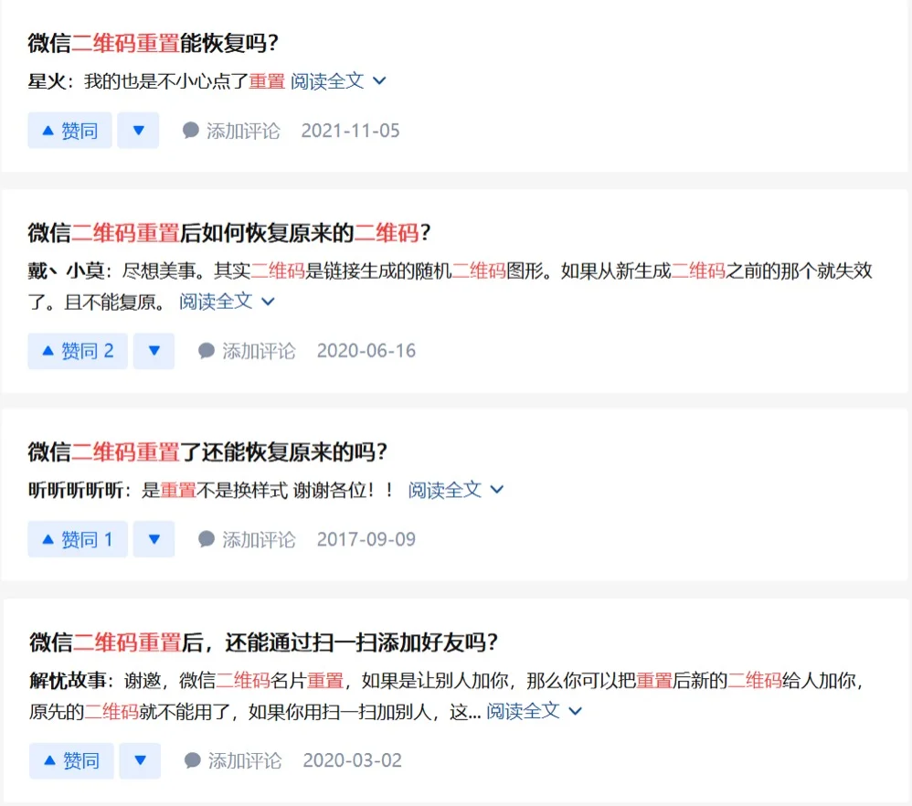Image resolution: width=912 pixels, height=806 pixels.
Task: Click date 2020-03-02
Action: pos(352,760)
